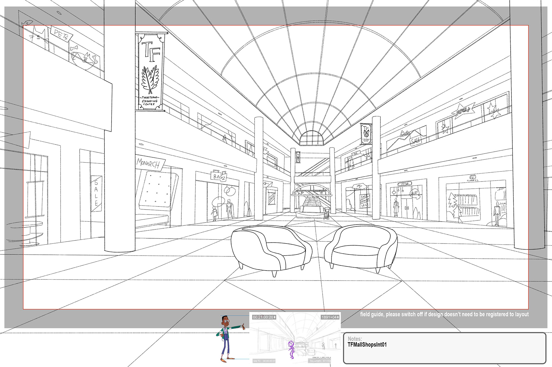The height and width of the screenshot is (367, 552).
Task: Click the FLANNEL store sign
Action: point(472,179)
